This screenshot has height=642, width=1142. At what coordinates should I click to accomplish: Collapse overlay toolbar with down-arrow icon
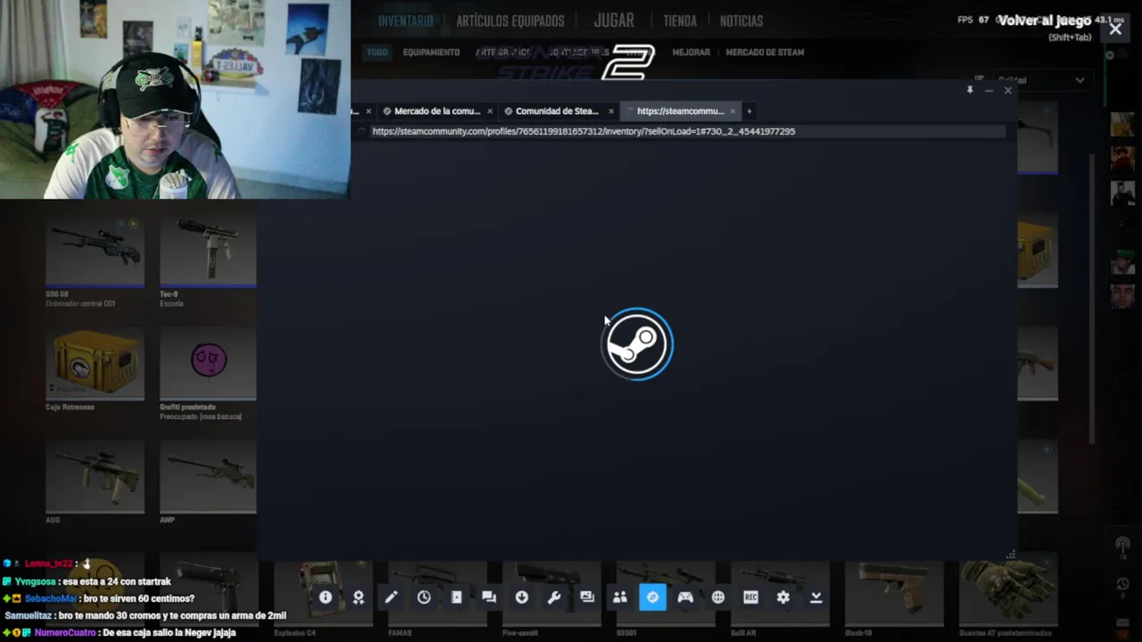point(815,597)
